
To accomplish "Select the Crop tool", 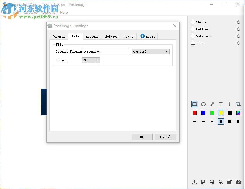I will [x=238, y=104].
